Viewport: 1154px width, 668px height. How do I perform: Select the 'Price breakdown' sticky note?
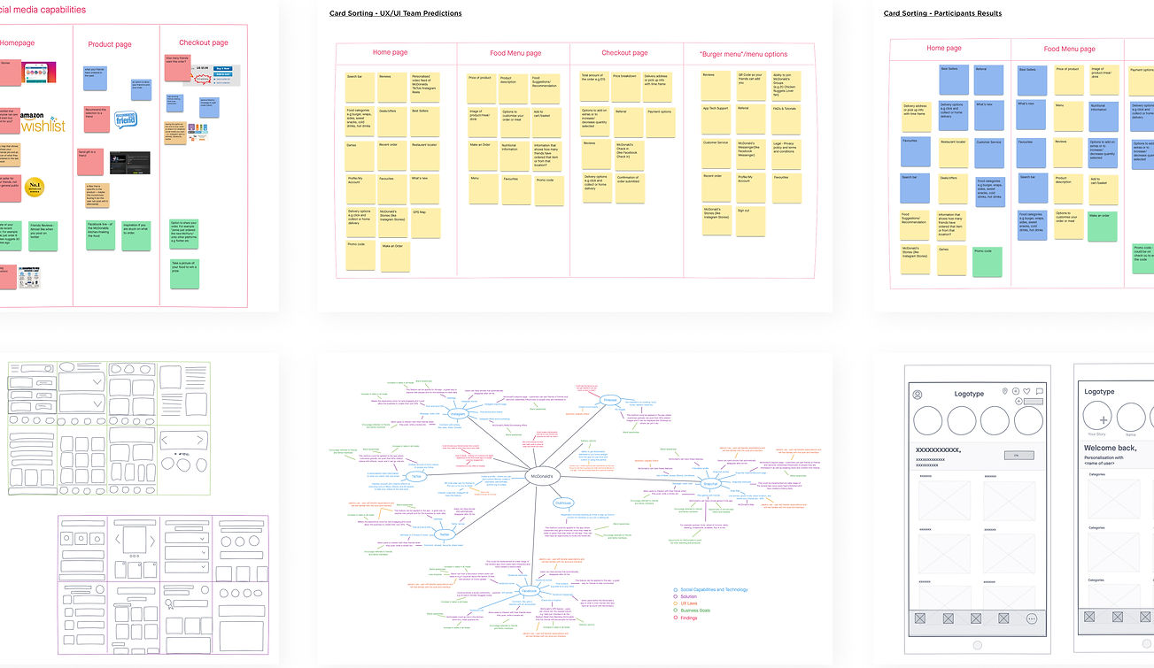(628, 86)
